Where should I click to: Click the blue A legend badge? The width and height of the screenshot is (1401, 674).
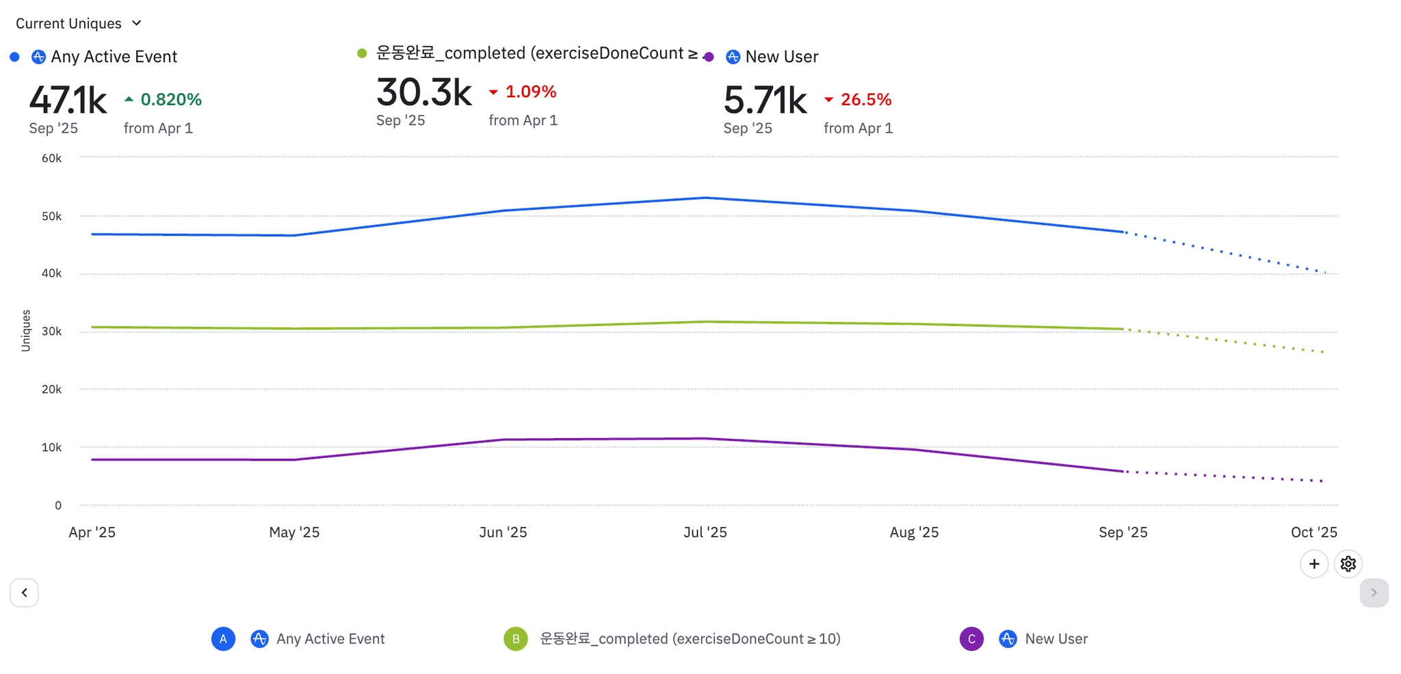pyautogui.click(x=223, y=638)
